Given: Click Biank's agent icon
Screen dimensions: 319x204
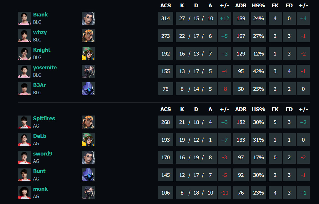Looking at the screenshot, I should [88, 18].
